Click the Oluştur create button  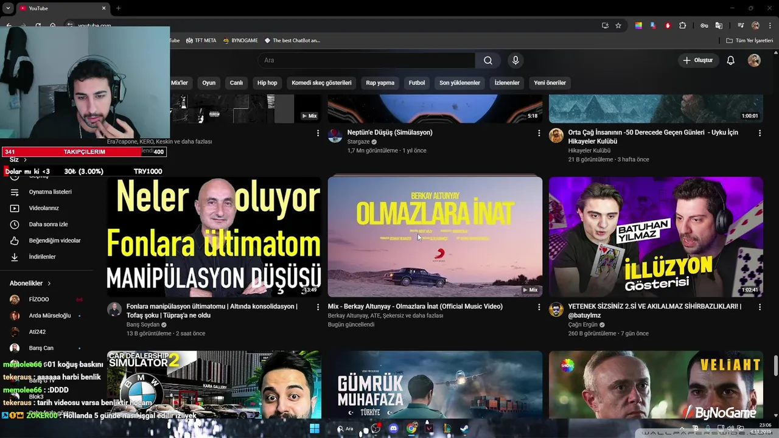pyautogui.click(x=698, y=60)
